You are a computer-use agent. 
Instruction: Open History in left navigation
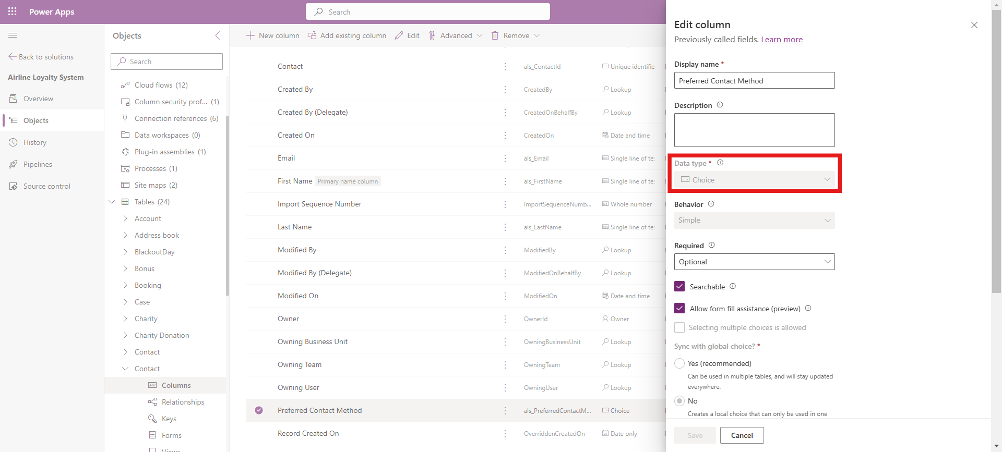point(35,142)
